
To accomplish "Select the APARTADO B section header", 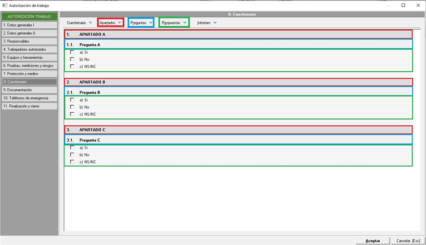I will click(238, 82).
